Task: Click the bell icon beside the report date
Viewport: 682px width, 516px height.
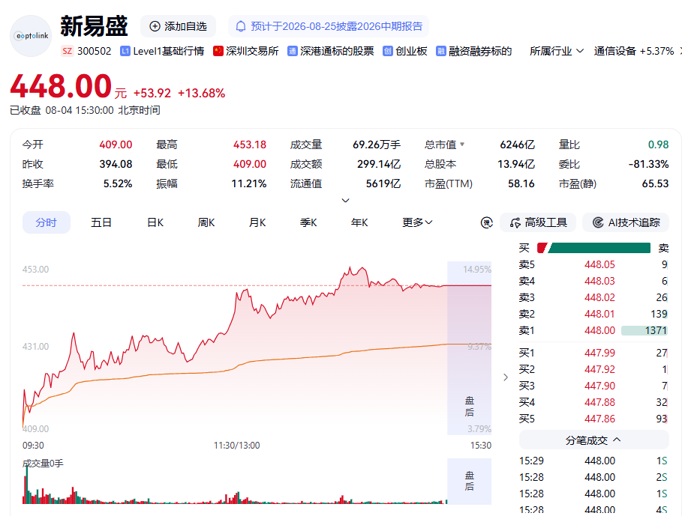Action: [x=241, y=26]
